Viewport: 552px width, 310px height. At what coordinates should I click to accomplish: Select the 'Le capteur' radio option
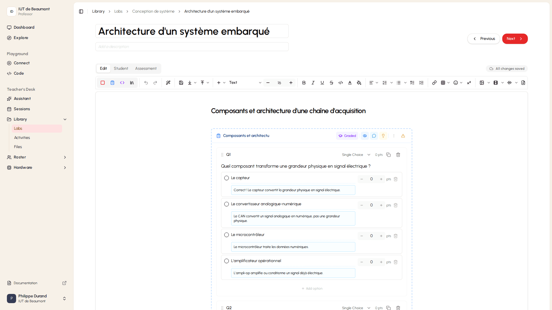tap(227, 178)
